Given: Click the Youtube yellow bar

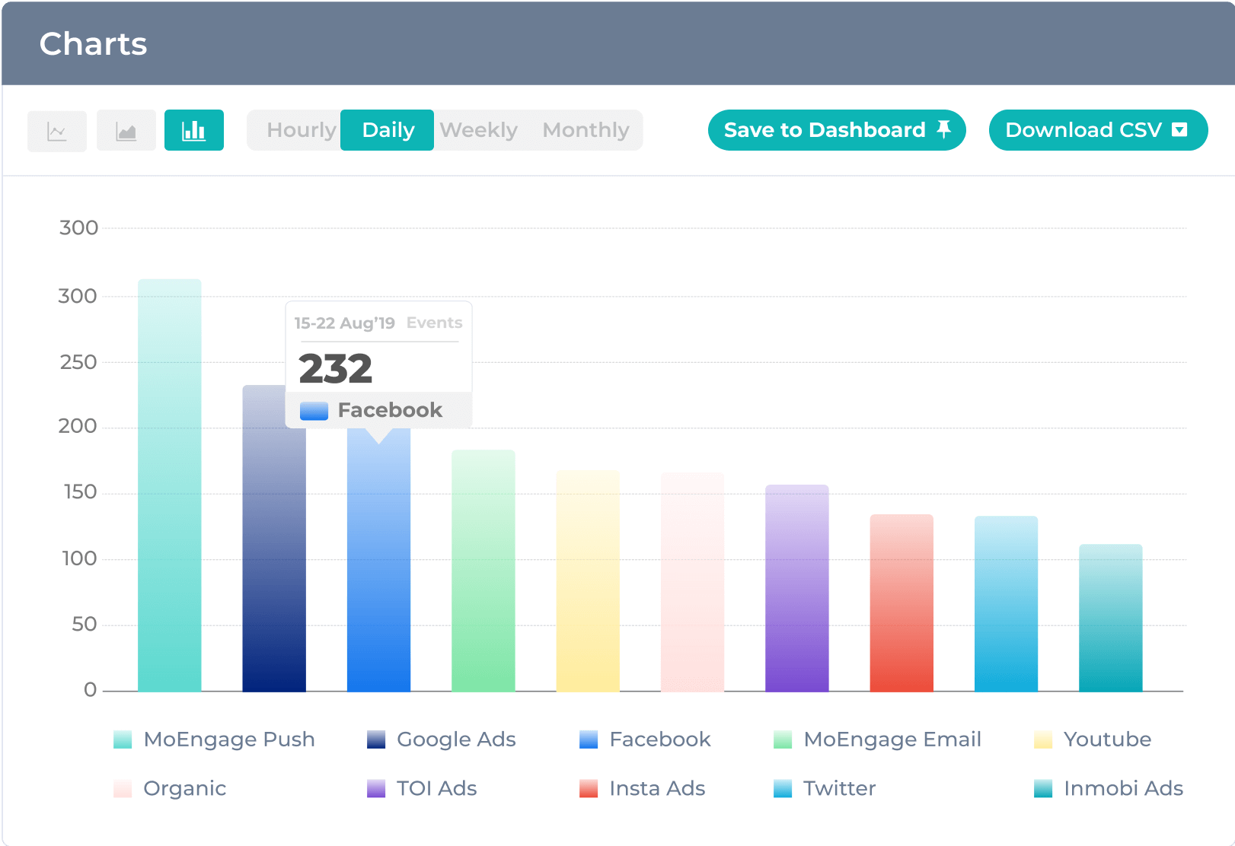Looking at the screenshot, I should tap(588, 581).
